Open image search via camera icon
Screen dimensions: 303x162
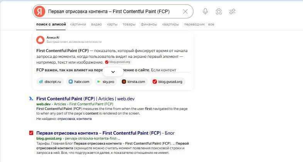[x=219, y=12]
